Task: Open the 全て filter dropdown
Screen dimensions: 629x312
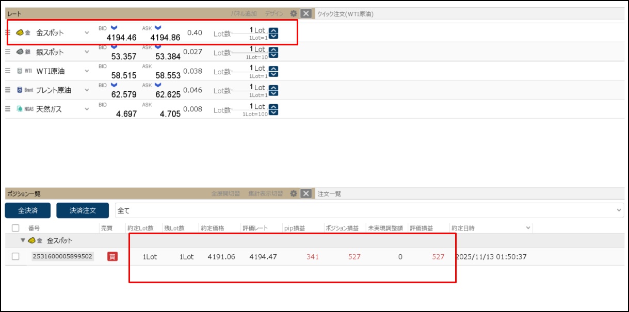Action: (x=368, y=210)
